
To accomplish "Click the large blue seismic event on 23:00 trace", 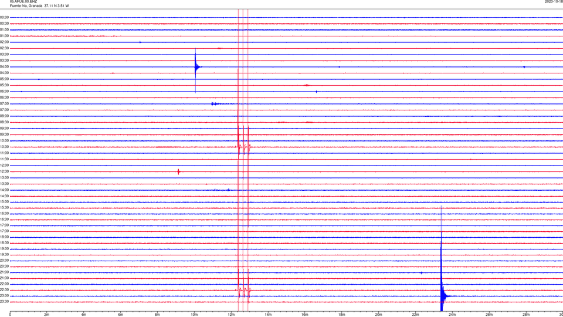I will 443,296.
